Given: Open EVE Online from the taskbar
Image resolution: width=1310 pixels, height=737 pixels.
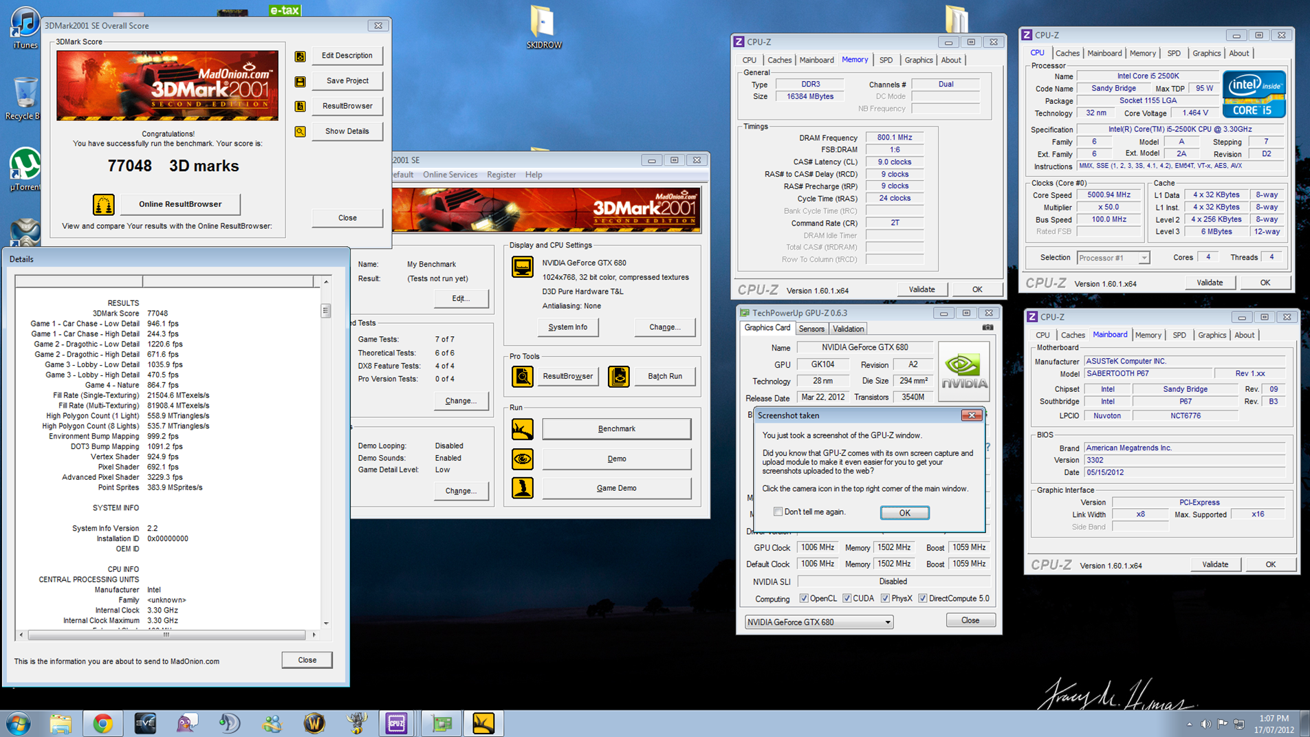Looking at the screenshot, I should point(145,723).
